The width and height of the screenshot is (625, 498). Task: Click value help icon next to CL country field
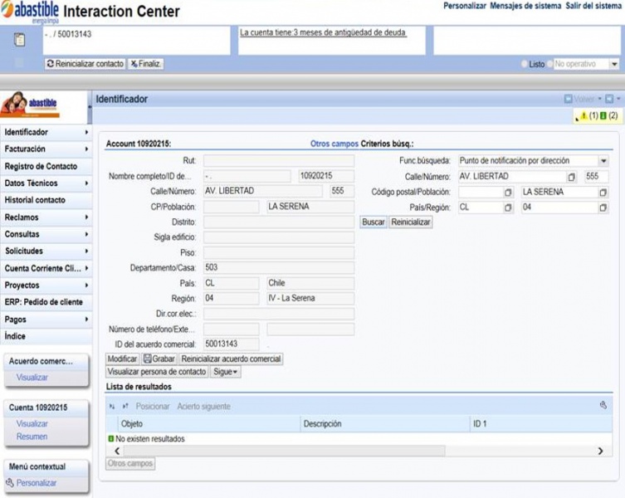pyautogui.click(x=507, y=207)
